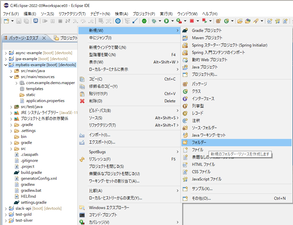Expand the ビルド・パス(B) submenu

129,110
